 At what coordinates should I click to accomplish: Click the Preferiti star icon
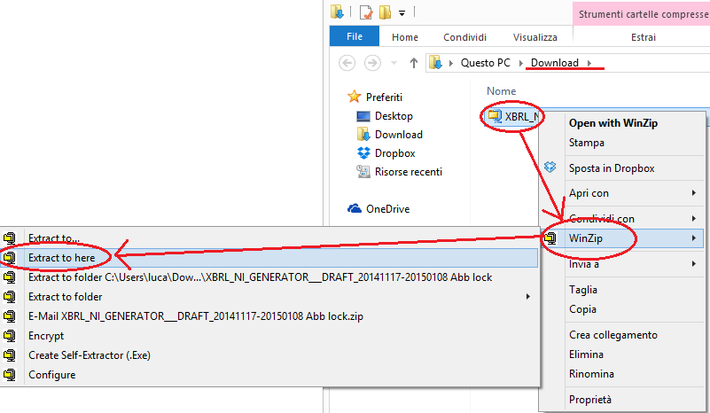[355, 97]
